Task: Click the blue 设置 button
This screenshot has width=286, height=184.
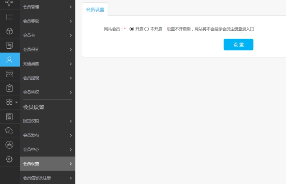Action: pyautogui.click(x=238, y=45)
